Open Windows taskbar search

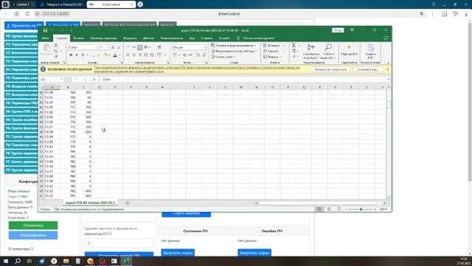pyautogui.click(x=18, y=261)
